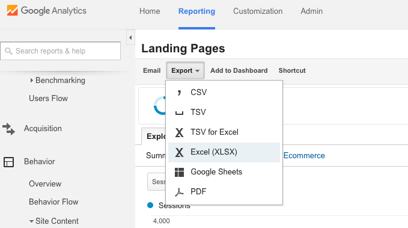Open Users Flow report
Screen dimensions: 408x228
pyautogui.click(x=49, y=99)
